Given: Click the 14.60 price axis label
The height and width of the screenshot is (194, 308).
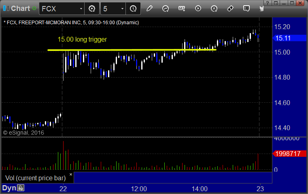Looking at the screenshot, I should tap(282, 103).
